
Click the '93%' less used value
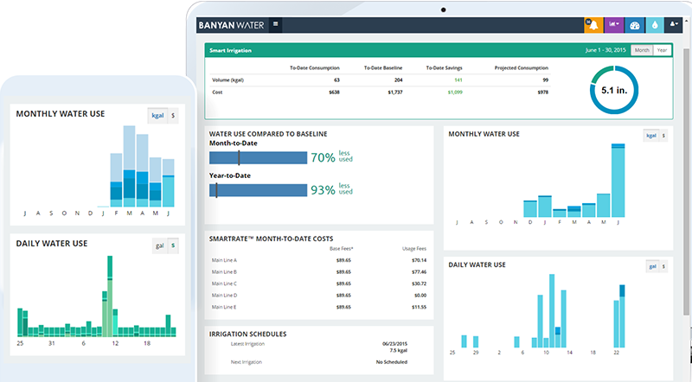pyautogui.click(x=323, y=190)
